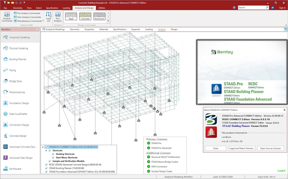Expand design commands gallery
Viewport: 288px width, 179px height.
point(108,21)
